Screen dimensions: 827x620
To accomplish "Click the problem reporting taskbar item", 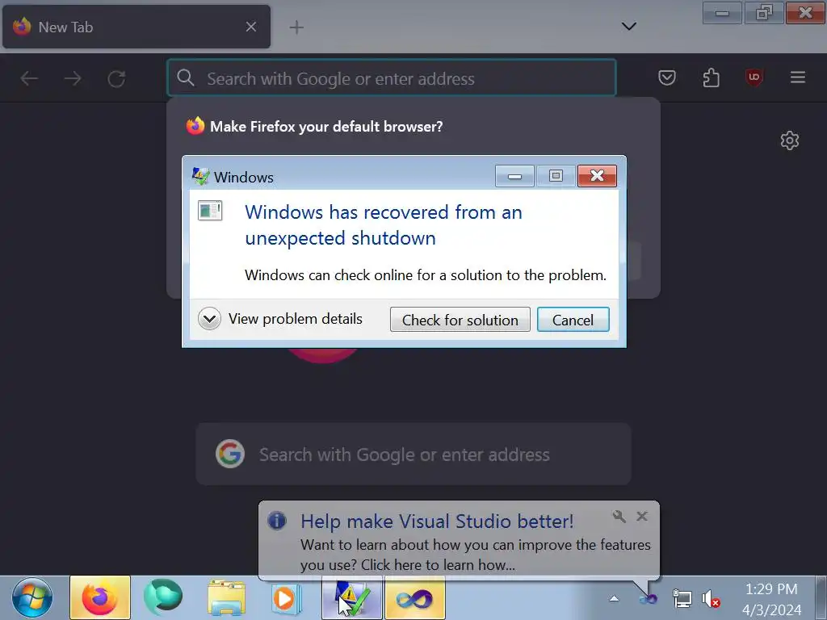I will [352, 598].
